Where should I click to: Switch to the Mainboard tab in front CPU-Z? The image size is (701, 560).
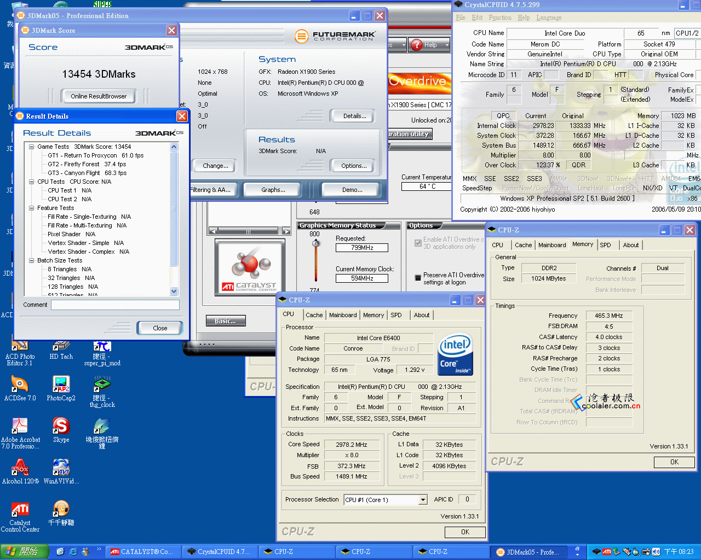click(343, 315)
